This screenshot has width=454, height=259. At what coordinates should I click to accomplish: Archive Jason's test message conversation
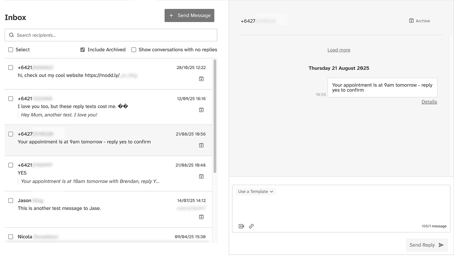tap(201, 217)
